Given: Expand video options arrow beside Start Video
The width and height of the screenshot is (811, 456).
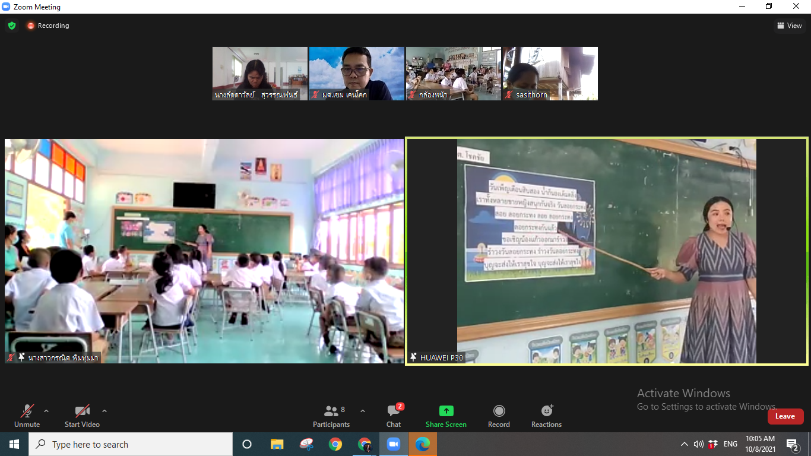Looking at the screenshot, I should 104,411.
